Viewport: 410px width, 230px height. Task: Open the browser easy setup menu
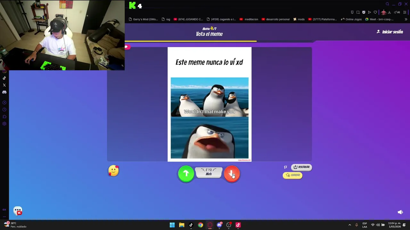coord(405,12)
